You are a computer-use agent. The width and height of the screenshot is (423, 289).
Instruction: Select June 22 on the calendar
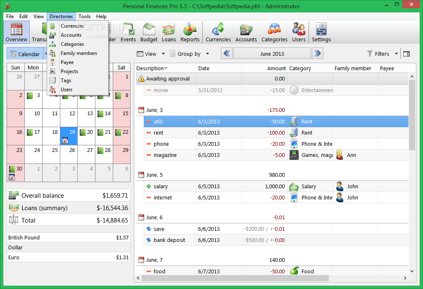point(122,136)
